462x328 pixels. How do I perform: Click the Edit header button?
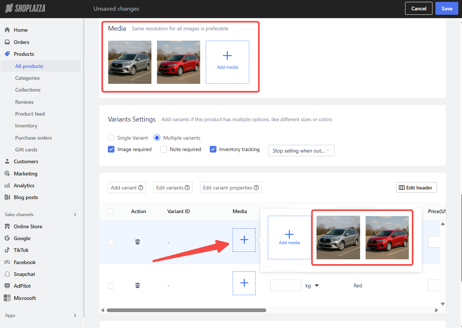point(417,188)
